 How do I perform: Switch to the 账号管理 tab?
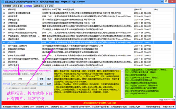point(7,6)
